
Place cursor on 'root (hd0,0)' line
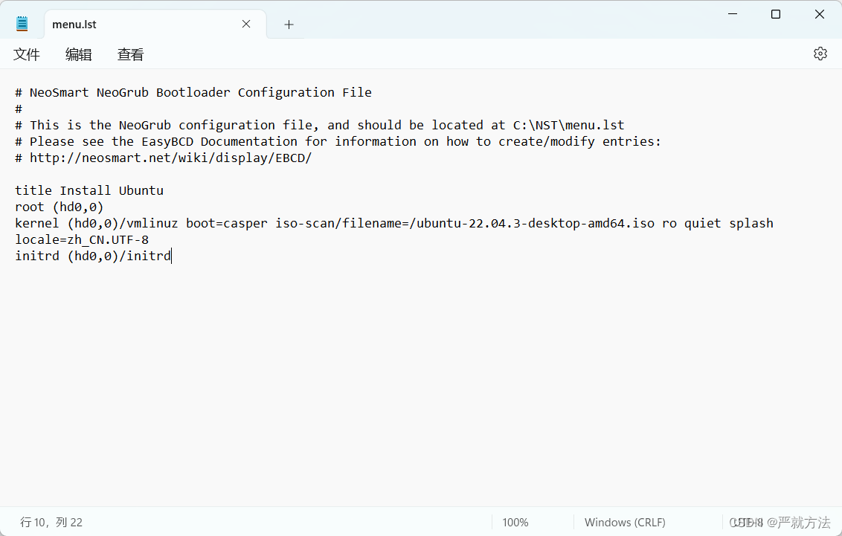coord(59,207)
